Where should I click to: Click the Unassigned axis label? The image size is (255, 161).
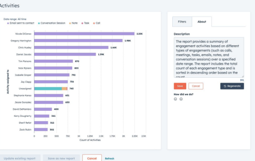25,89
